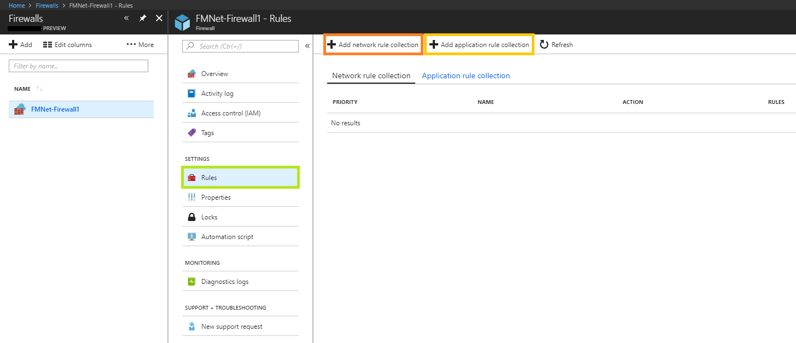Open Activity log menu item
This screenshot has width=796, height=343.
(x=241, y=94)
